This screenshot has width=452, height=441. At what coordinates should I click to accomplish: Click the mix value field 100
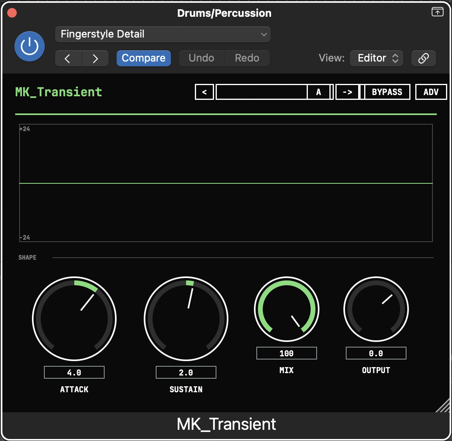(287, 353)
